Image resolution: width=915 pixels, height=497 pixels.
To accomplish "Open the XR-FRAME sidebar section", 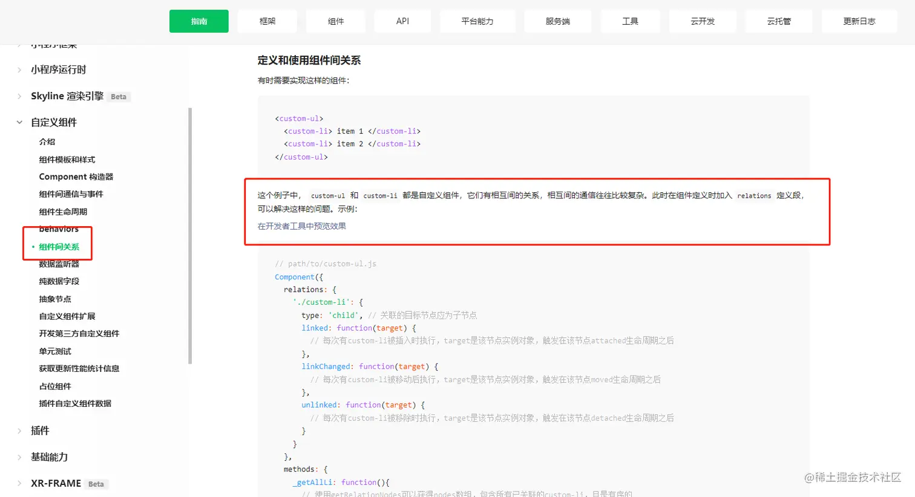I will tap(56, 484).
